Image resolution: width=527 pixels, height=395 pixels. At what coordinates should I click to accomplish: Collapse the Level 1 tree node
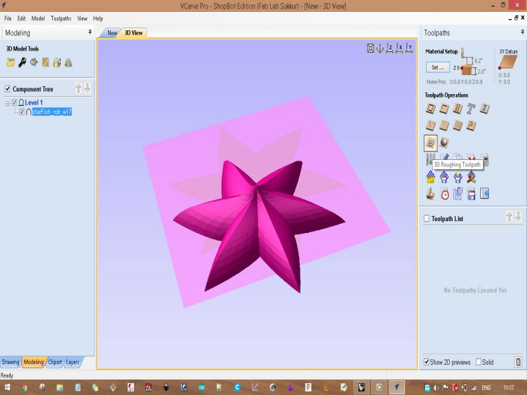[x=7, y=103]
